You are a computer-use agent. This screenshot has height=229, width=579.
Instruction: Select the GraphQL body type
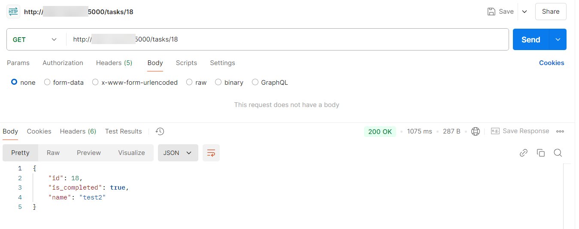click(255, 82)
